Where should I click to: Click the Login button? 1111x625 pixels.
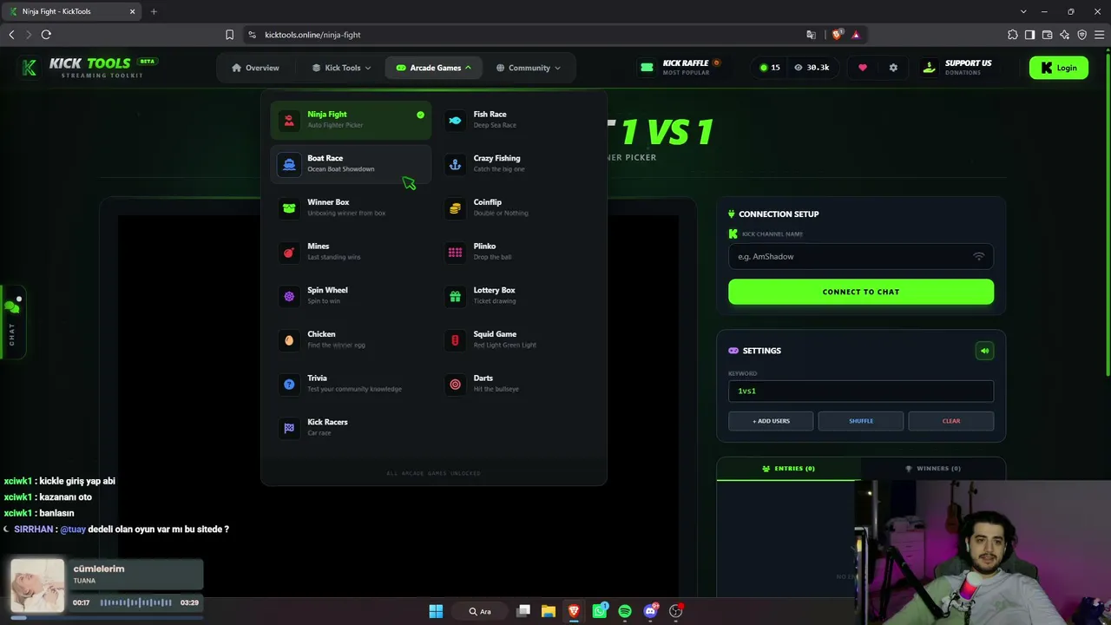pos(1059,68)
